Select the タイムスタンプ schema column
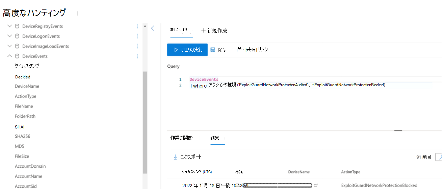443x191 pixels. point(27,66)
